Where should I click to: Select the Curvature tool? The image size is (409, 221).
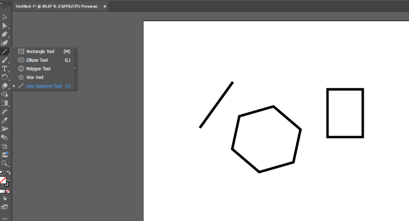click(5, 43)
